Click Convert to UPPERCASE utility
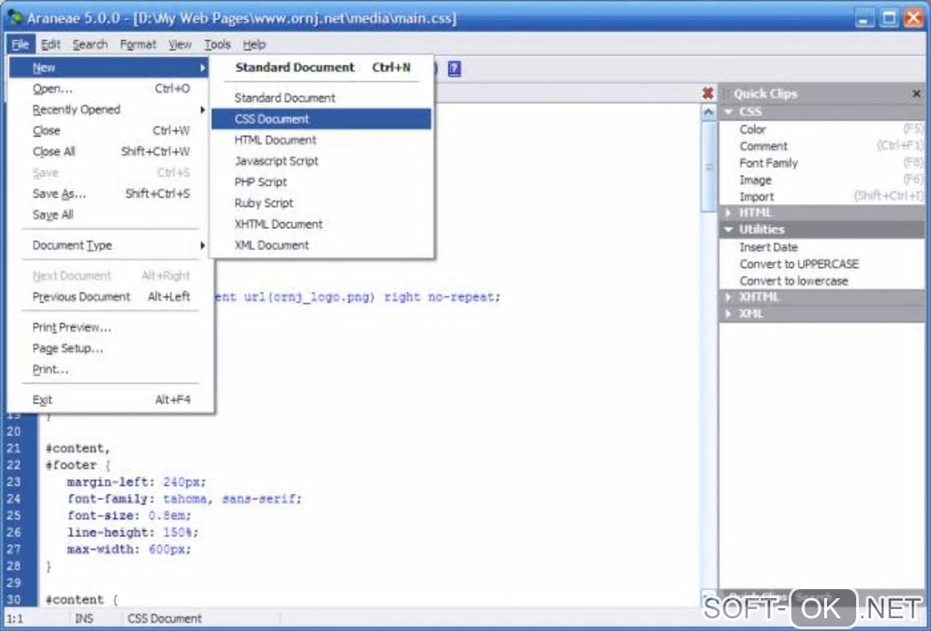The height and width of the screenshot is (631, 931). [x=822, y=264]
